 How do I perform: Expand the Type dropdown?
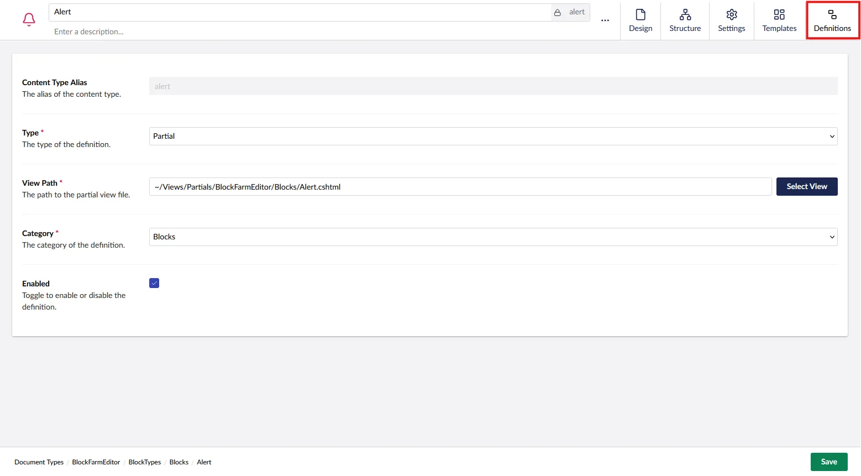493,137
